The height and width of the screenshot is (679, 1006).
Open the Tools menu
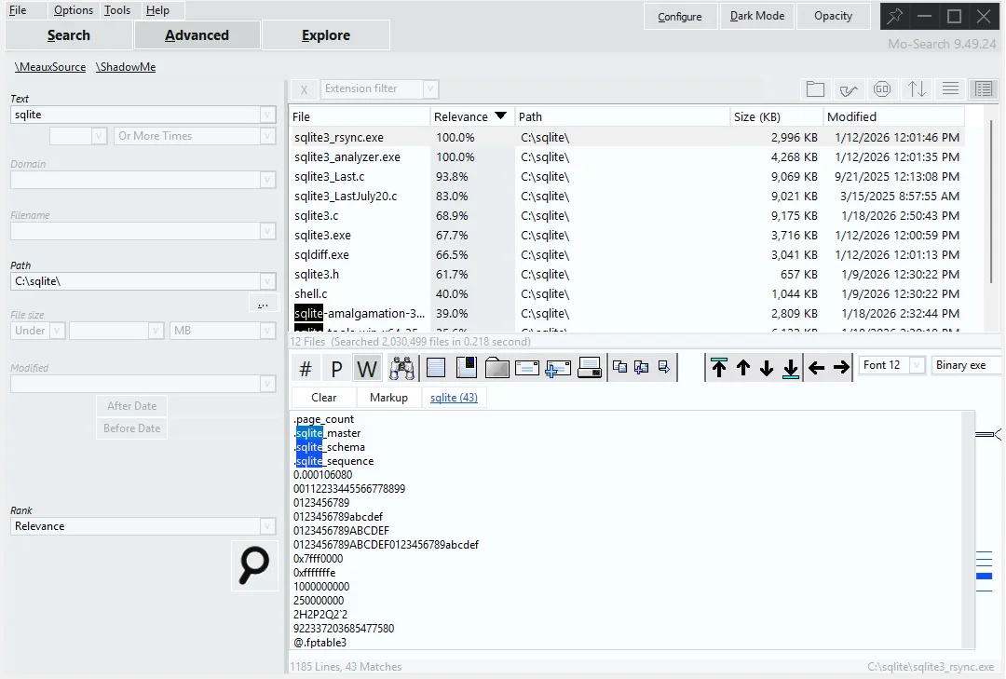tap(117, 10)
